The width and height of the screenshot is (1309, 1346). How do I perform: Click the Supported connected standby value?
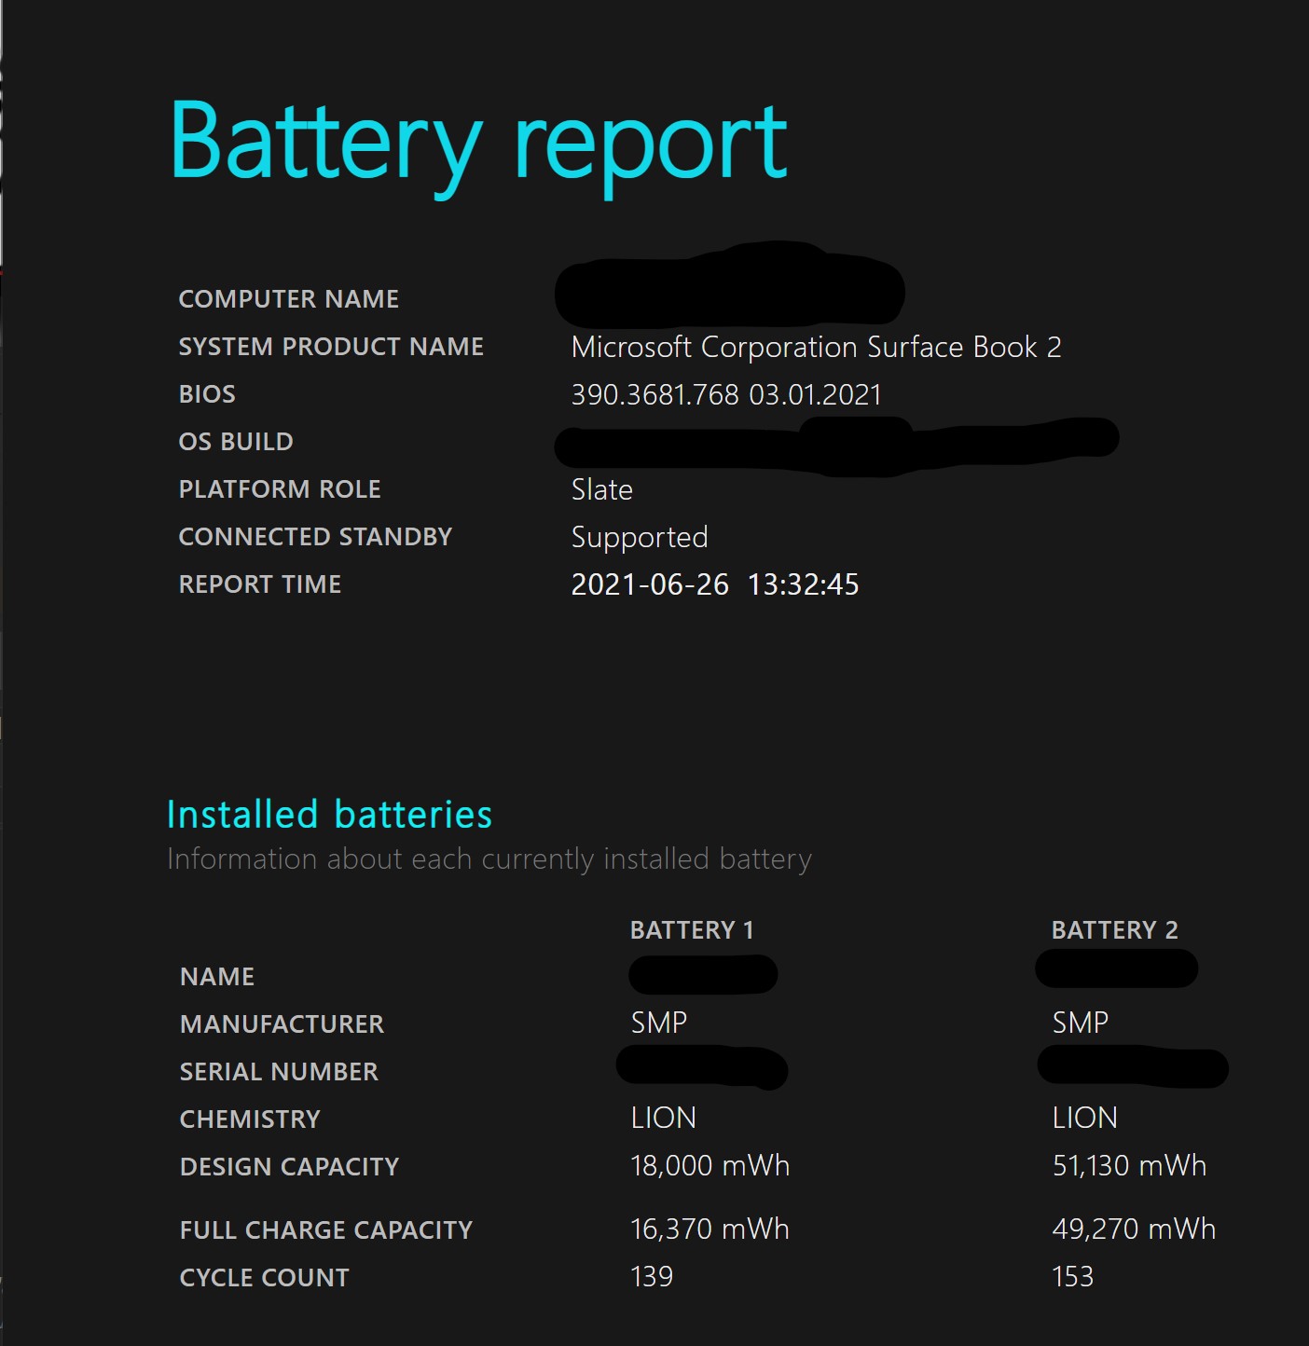tap(640, 537)
